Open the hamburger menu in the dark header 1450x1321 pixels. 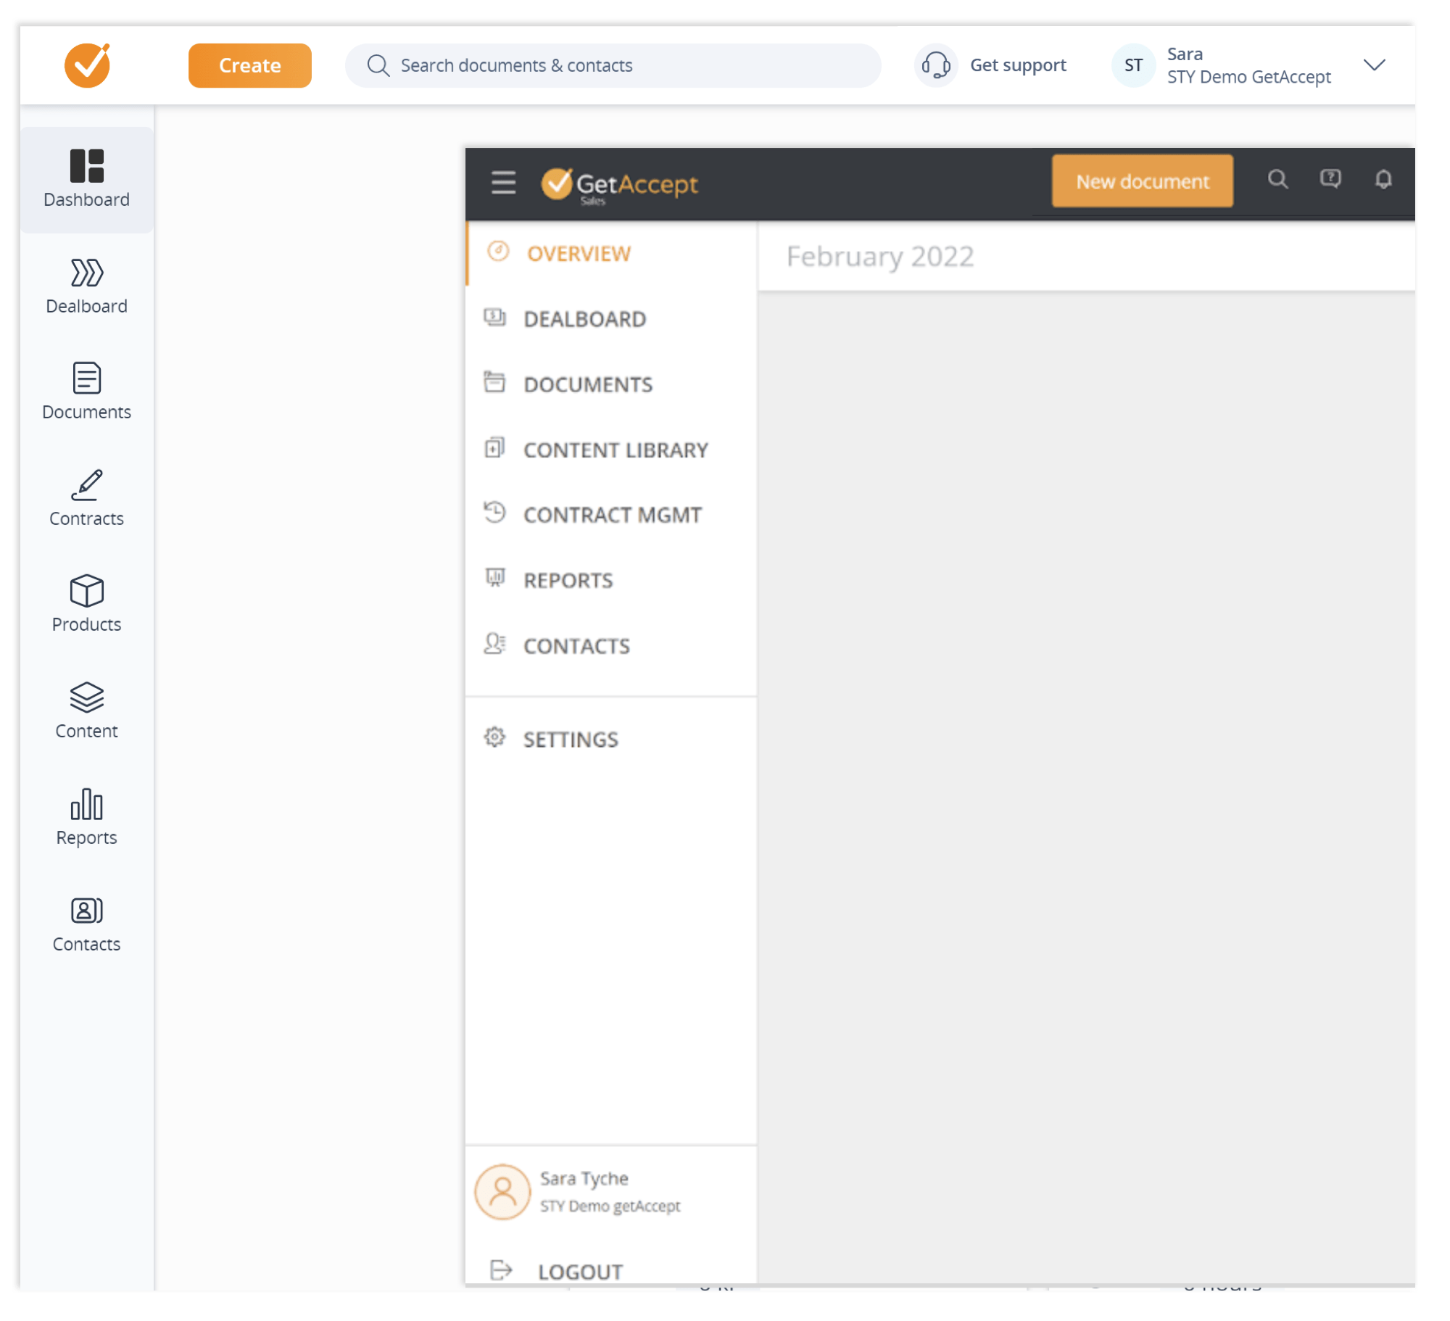pos(502,183)
